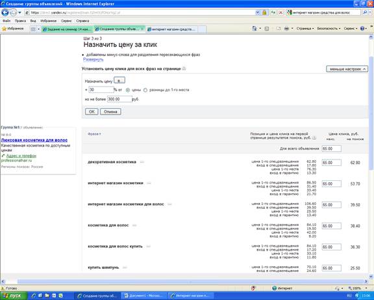Click the help icon beside 'Установить цену клика'

(x=184, y=68)
